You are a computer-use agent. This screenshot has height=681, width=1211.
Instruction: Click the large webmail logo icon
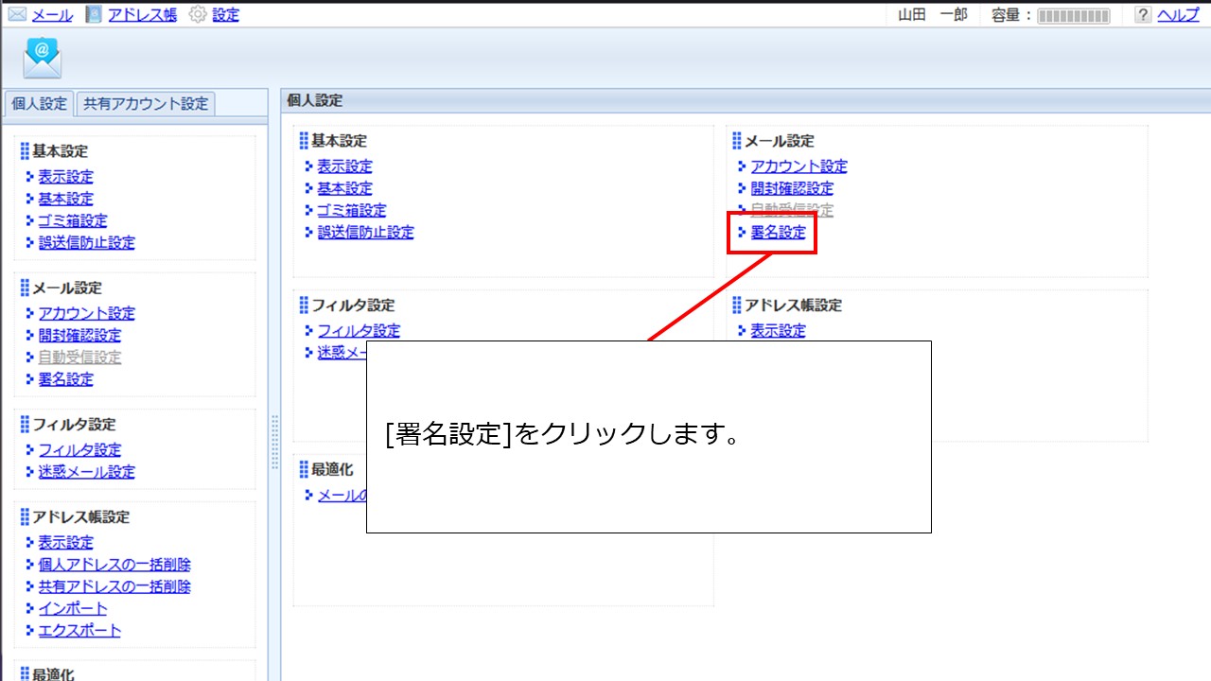pyautogui.click(x=43, y=59)
